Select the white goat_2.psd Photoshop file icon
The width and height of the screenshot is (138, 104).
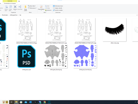click(x=26, y=56)
